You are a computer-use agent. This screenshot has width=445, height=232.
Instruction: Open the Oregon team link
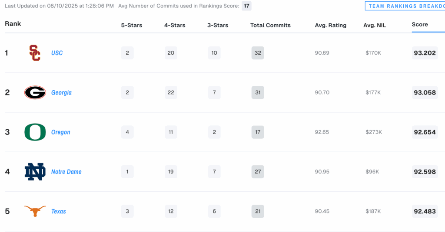tap(60, 132)
